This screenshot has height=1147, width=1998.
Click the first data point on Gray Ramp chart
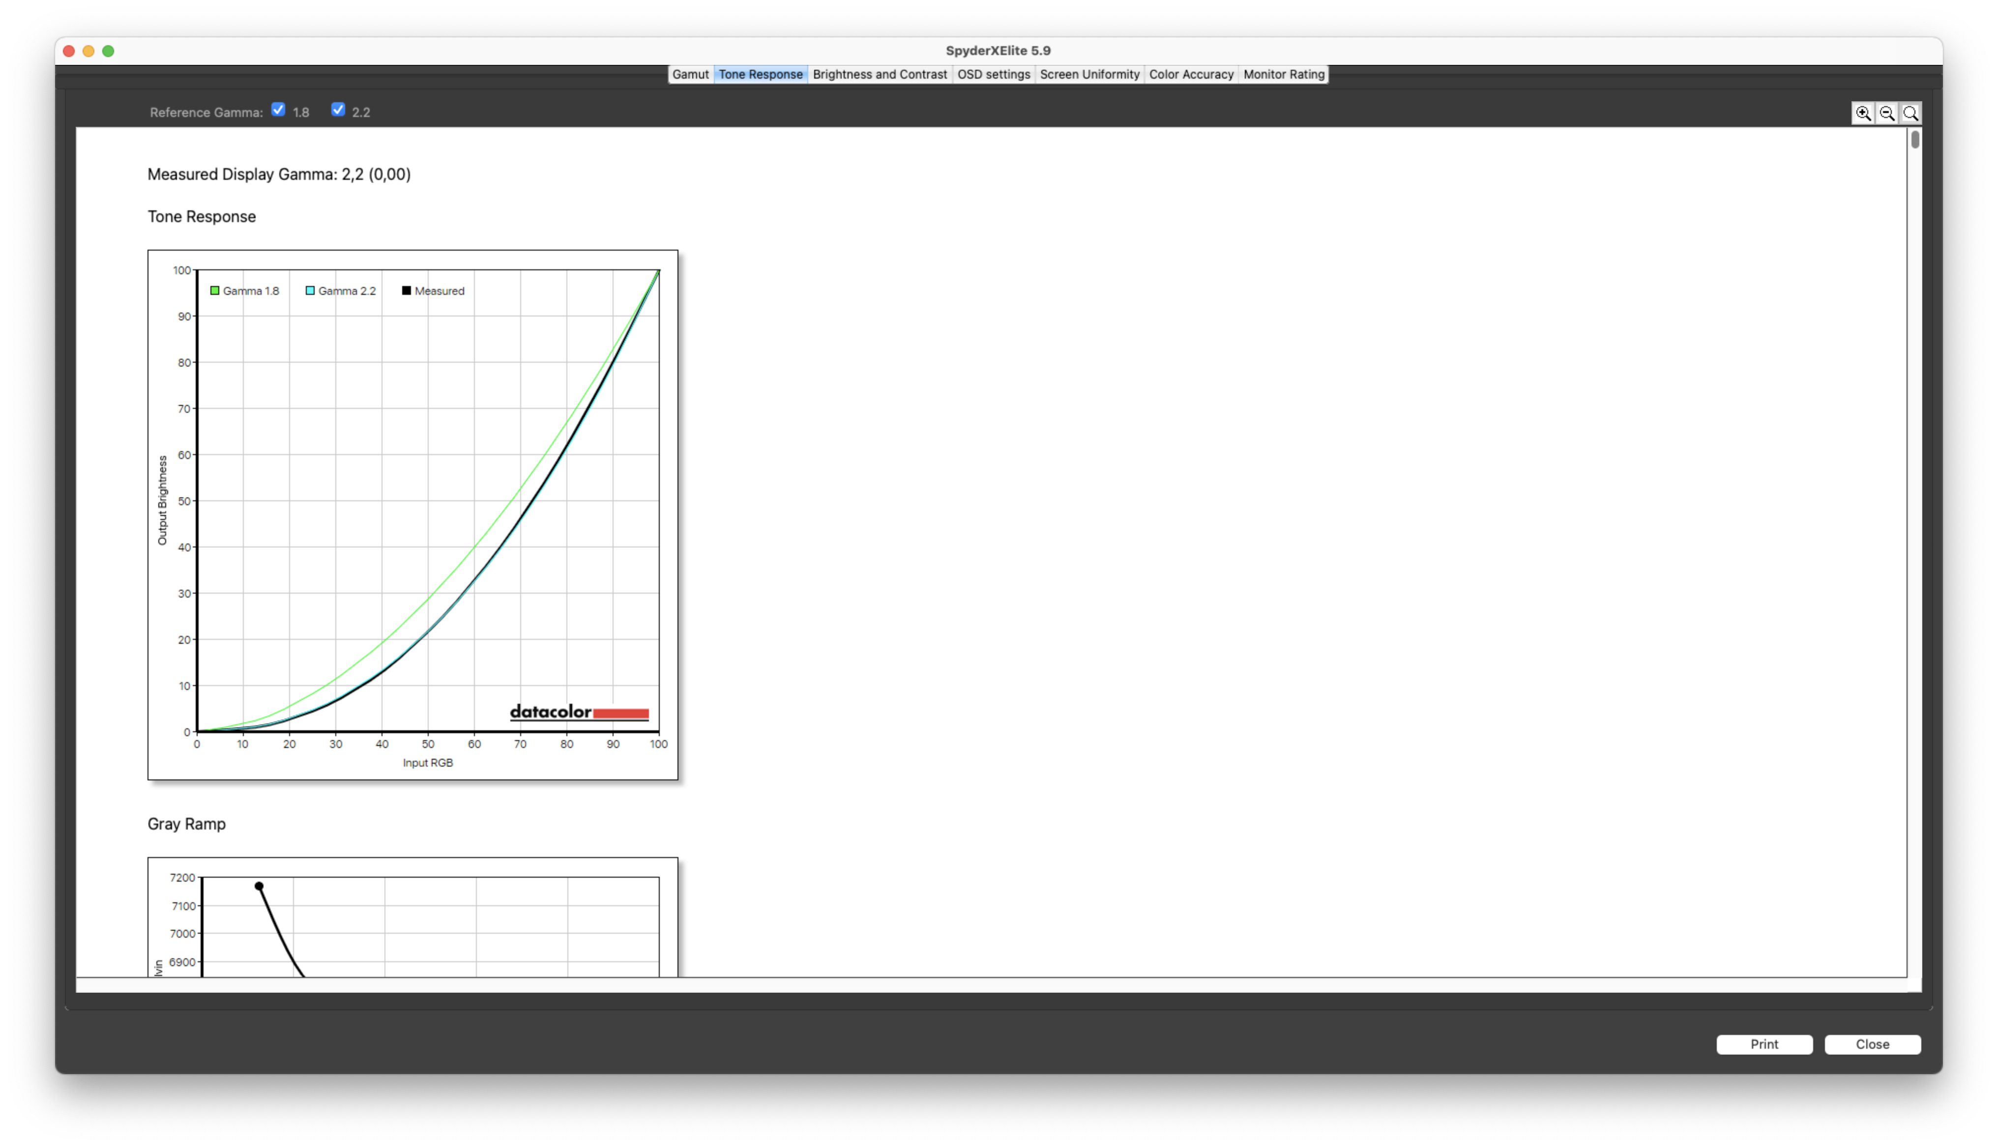tap(259, 886)
